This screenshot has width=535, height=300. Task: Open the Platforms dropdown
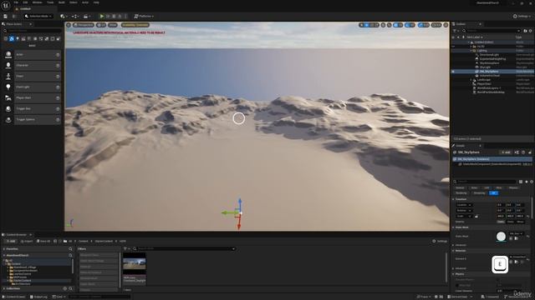(144, 16)
